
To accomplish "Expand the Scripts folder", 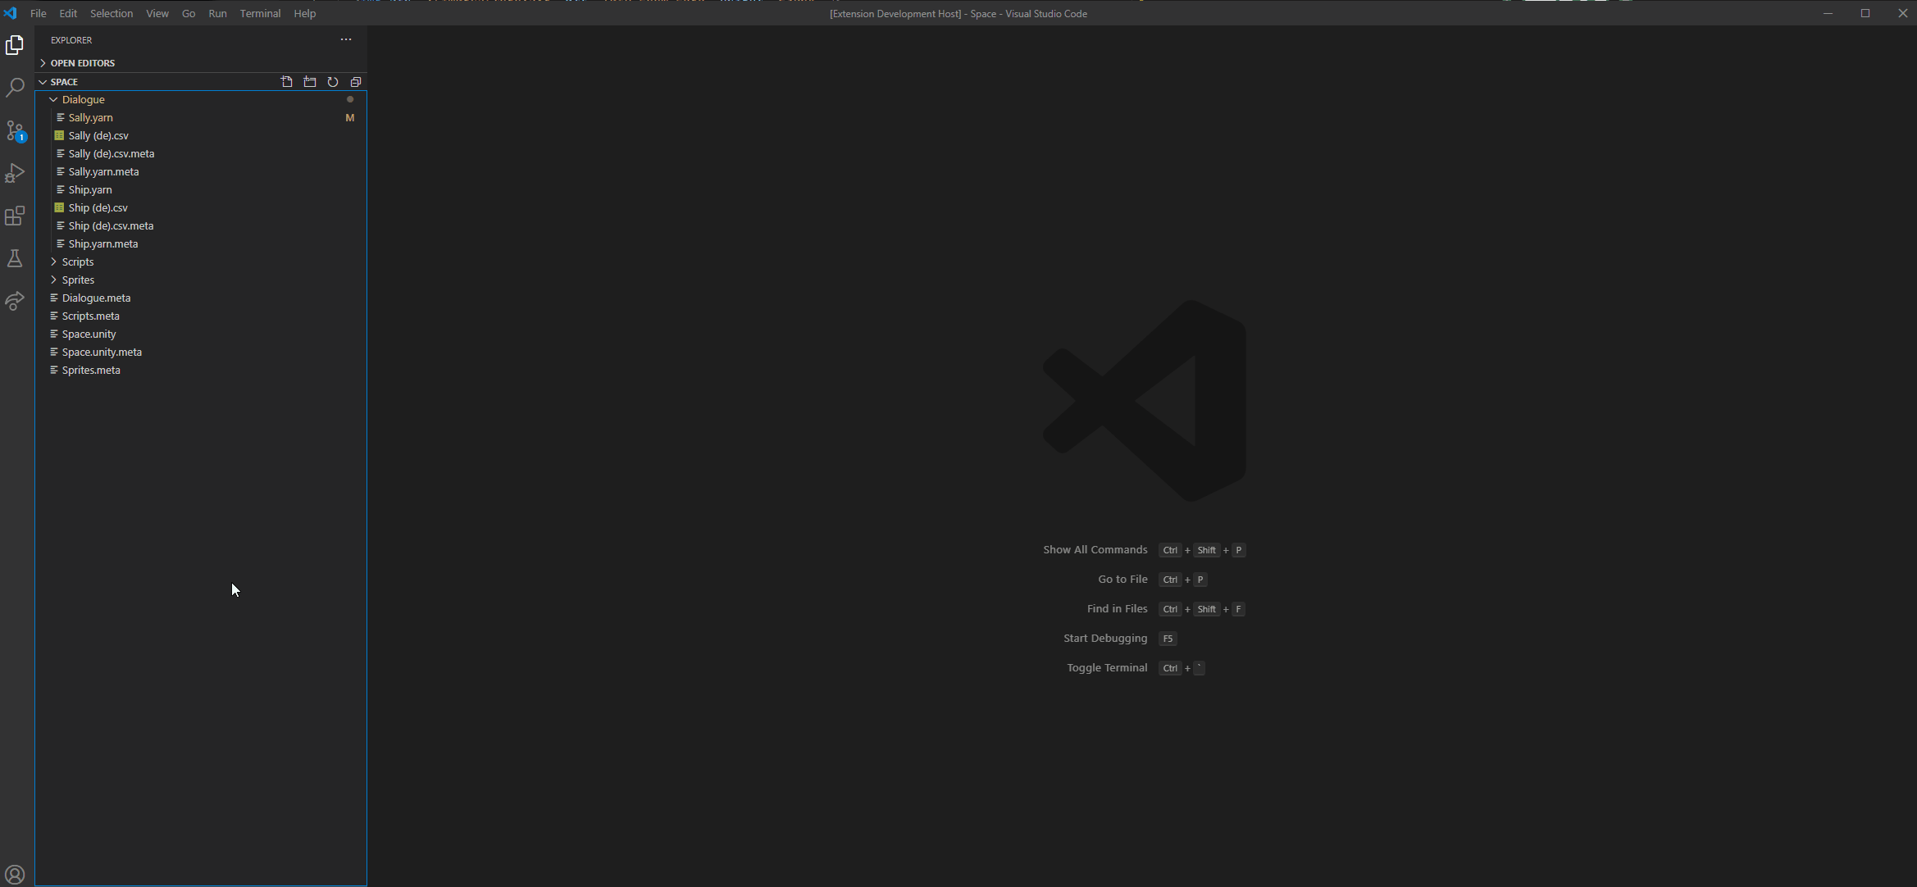I will point(77,262).
